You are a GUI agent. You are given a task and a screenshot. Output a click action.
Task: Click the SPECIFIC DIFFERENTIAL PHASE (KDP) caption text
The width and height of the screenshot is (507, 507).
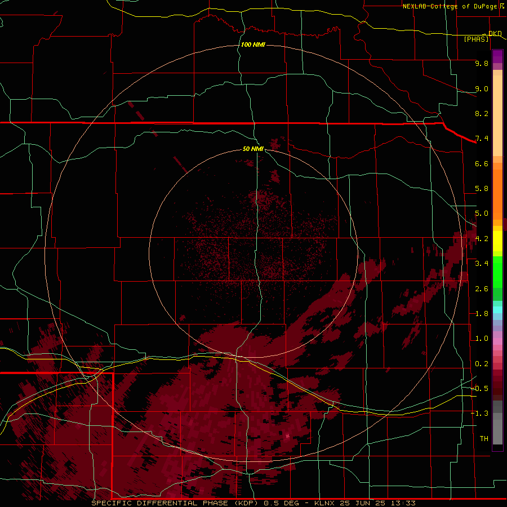coord(174,503)
